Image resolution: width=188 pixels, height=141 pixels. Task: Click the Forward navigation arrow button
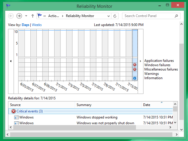point(19,16)
